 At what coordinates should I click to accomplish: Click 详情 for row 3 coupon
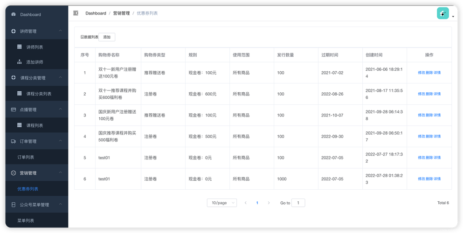coord(437,115)
